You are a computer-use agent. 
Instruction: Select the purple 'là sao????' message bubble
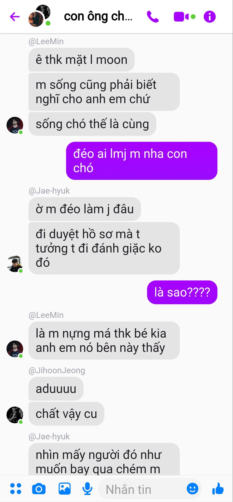pos(182,292)
